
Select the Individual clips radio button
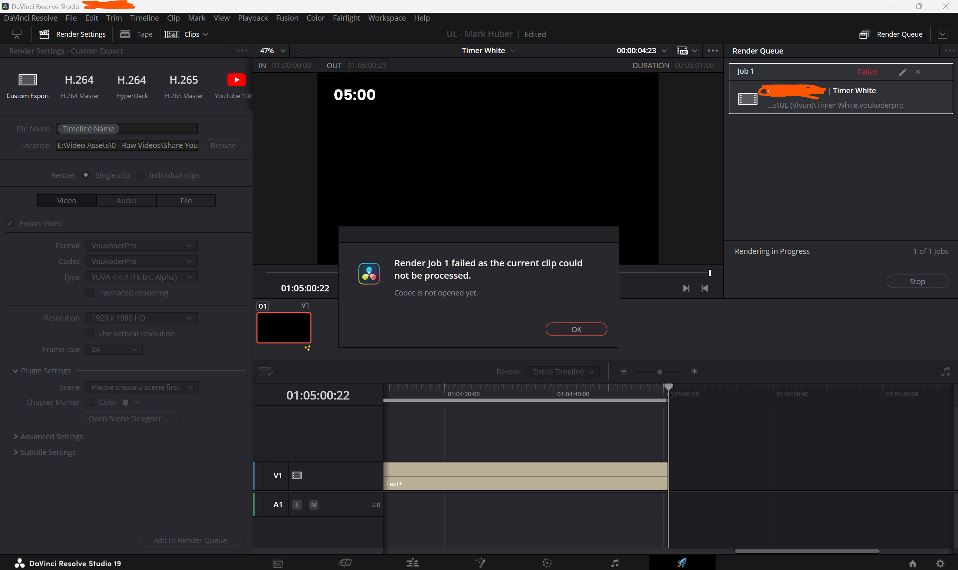pyautogui.click(x=140, y=175)
